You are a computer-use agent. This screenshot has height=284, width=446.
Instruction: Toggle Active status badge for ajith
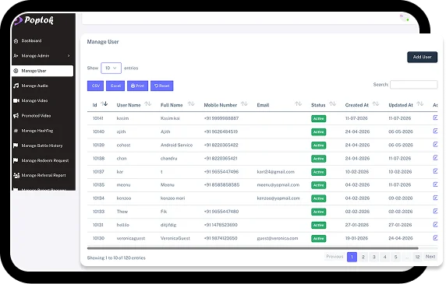pos(319,132)
